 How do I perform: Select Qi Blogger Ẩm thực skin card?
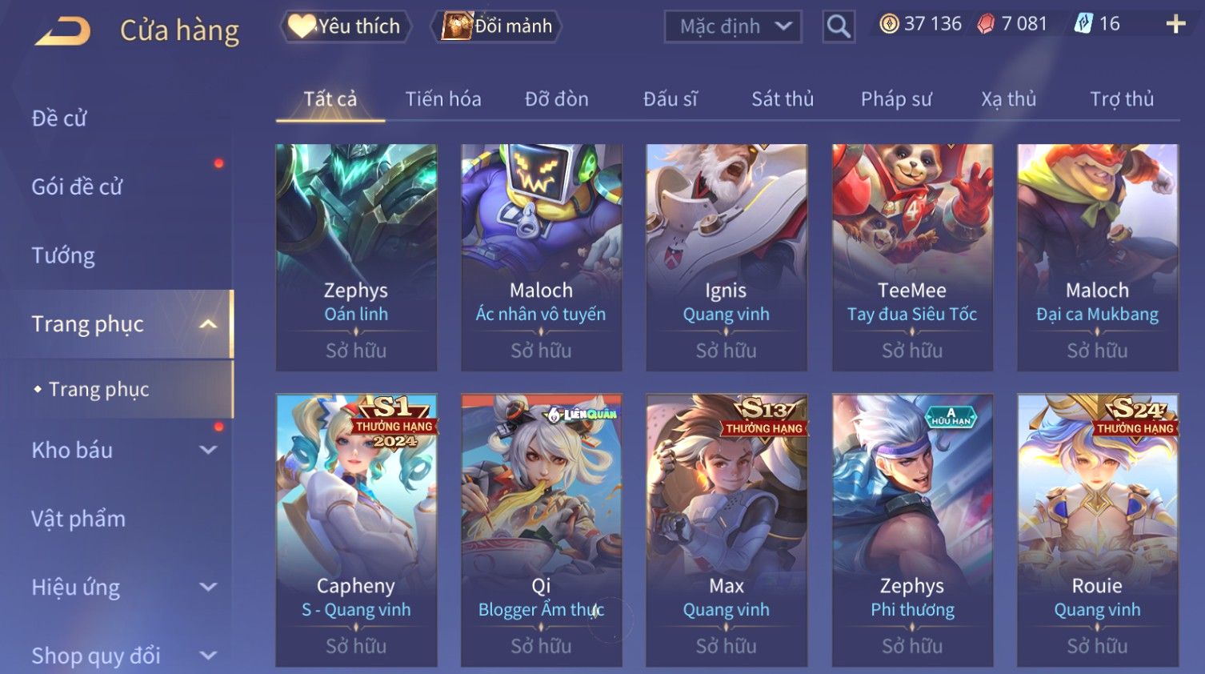[x=541, y=530]
